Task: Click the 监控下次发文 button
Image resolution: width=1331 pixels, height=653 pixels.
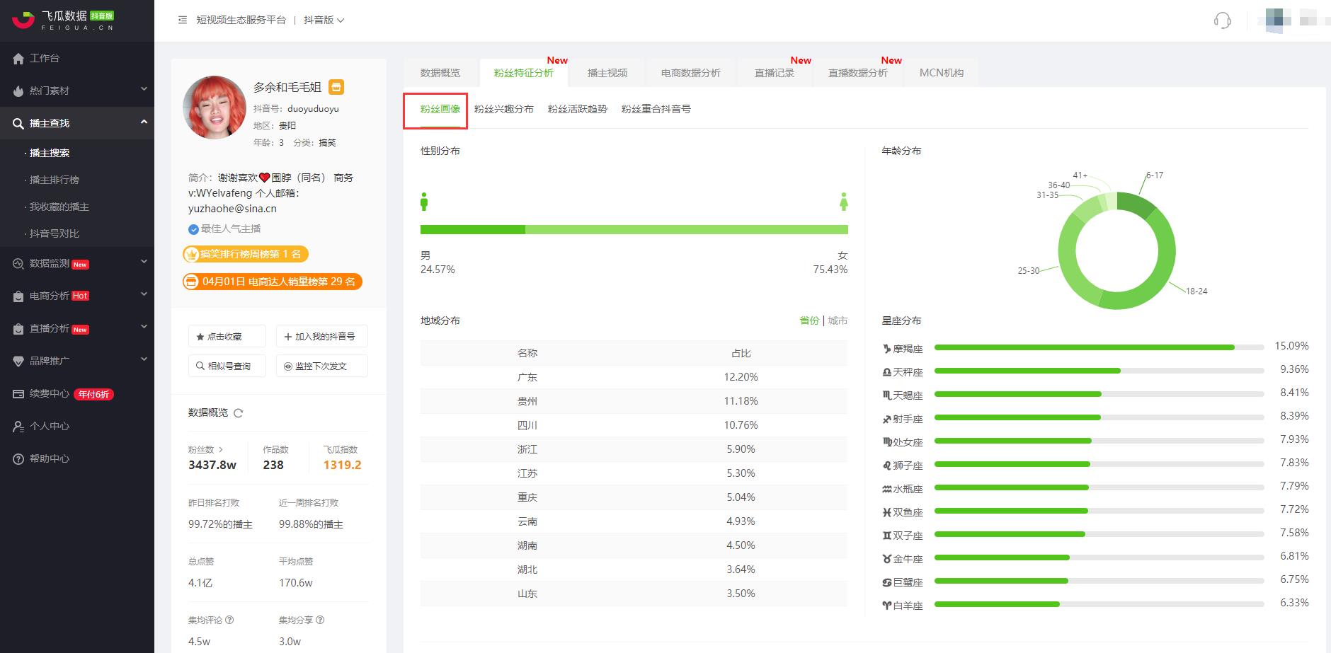Action: (x=321, y=366)
